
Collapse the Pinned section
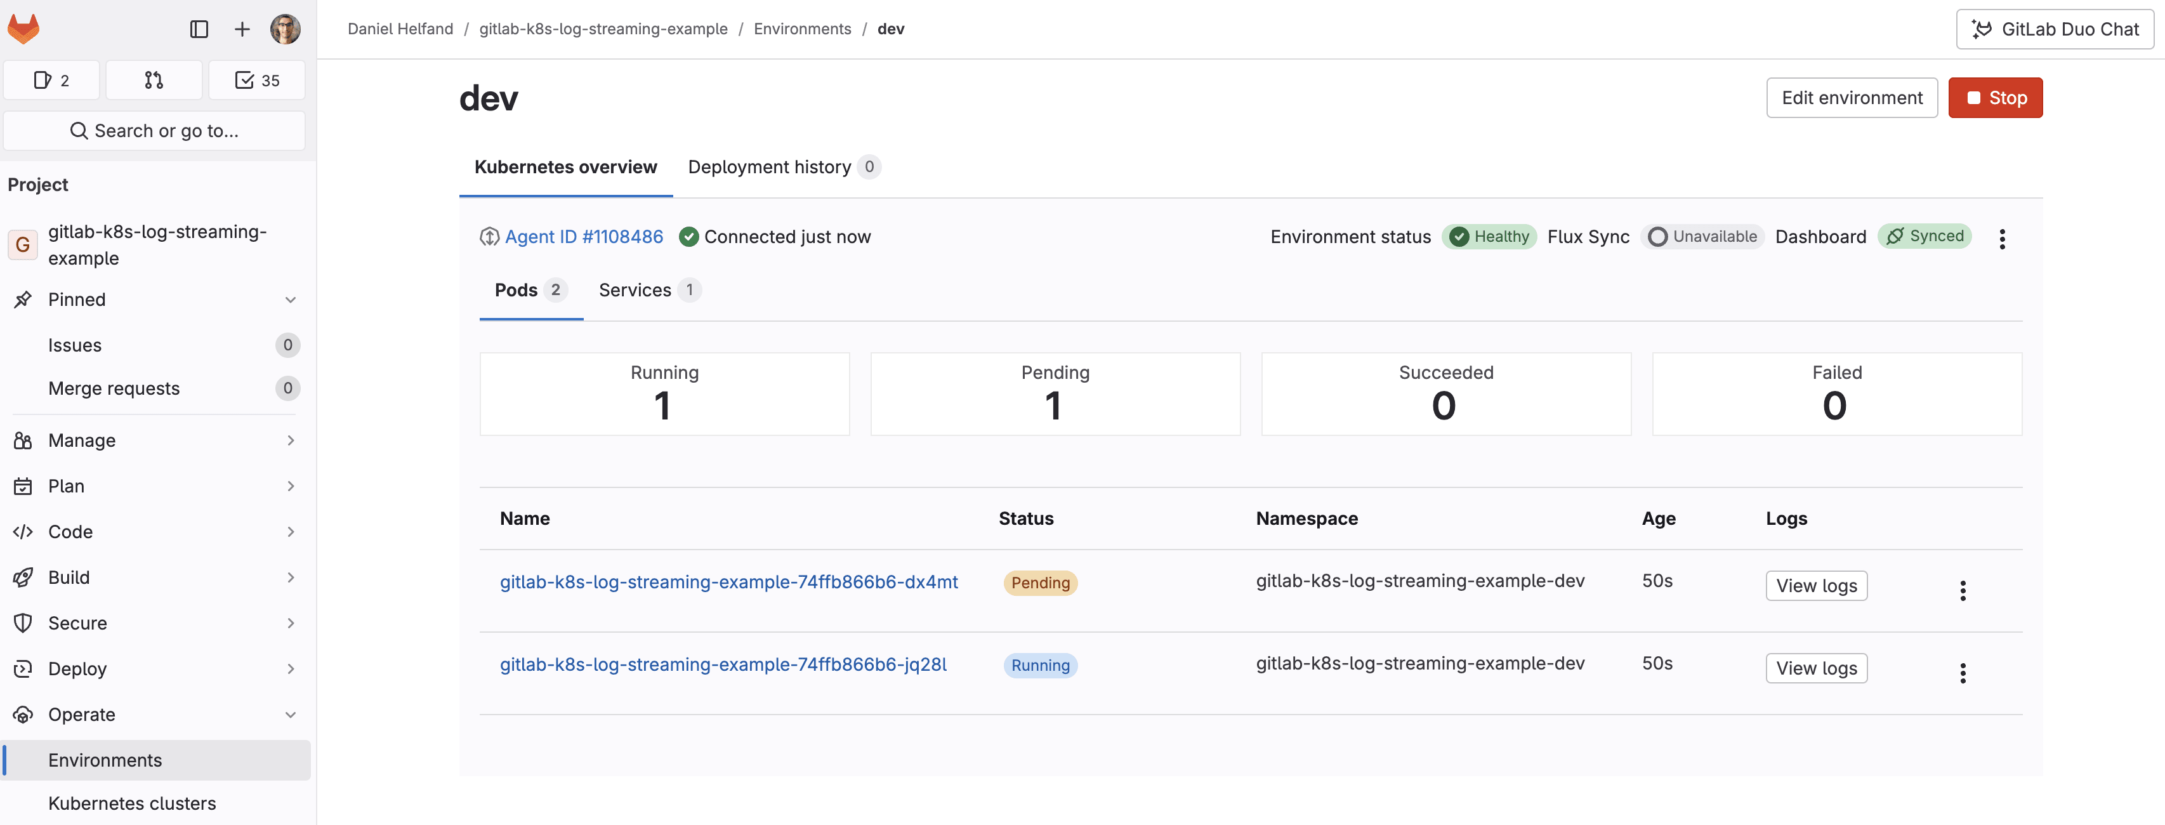point(155,300)
